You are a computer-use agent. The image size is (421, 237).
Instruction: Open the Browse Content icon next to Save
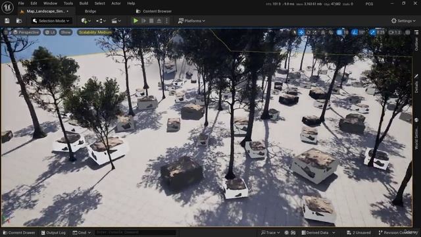[19, 20]
